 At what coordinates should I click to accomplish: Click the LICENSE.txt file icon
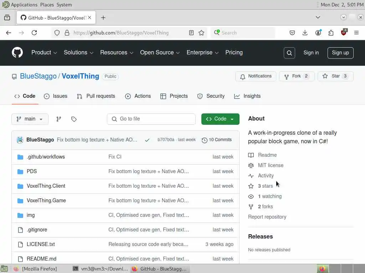point(20,245)
